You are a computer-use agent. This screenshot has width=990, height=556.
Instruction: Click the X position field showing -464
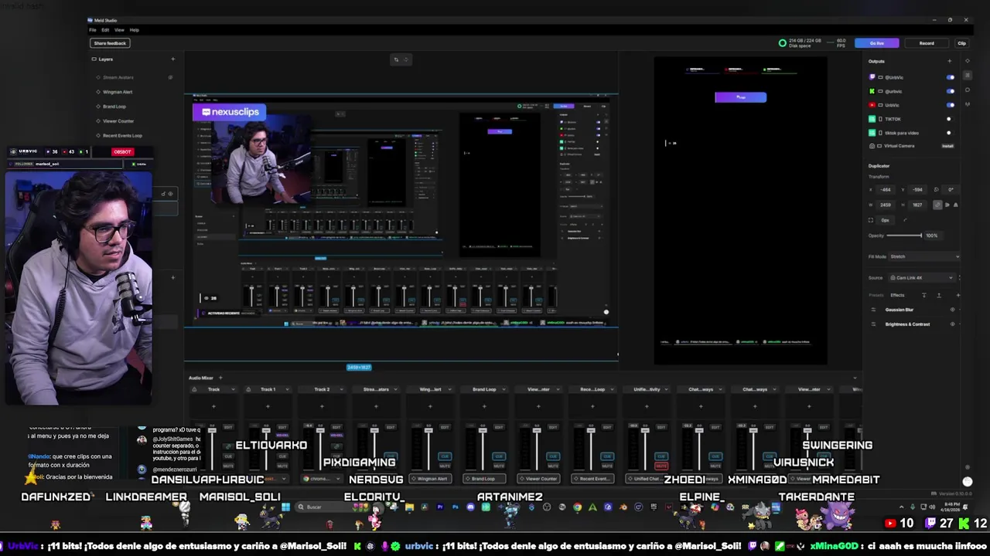click(886, 189)
